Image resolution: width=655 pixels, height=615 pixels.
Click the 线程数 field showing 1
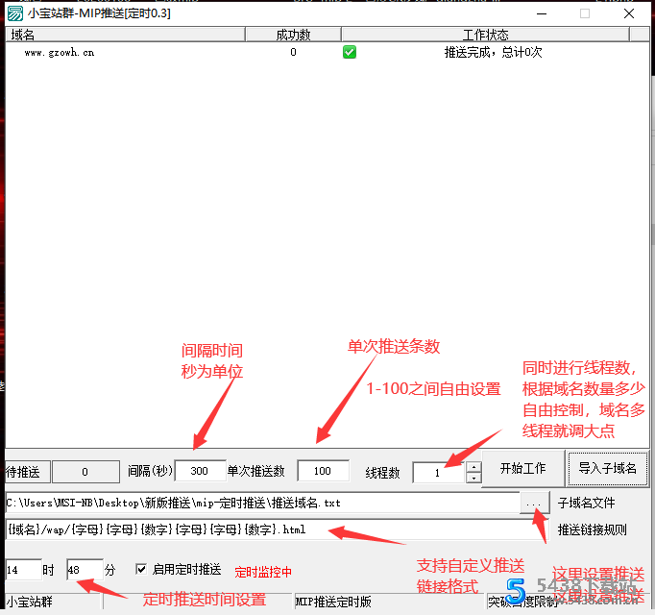point(438,473)
